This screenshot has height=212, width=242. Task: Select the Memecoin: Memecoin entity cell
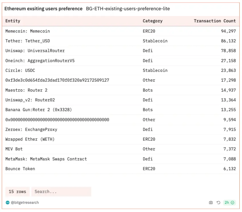point(27,31)
